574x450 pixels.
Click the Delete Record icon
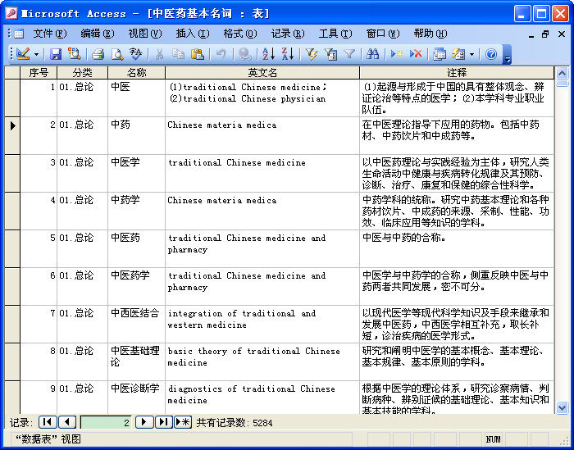[x=416, y=54]
